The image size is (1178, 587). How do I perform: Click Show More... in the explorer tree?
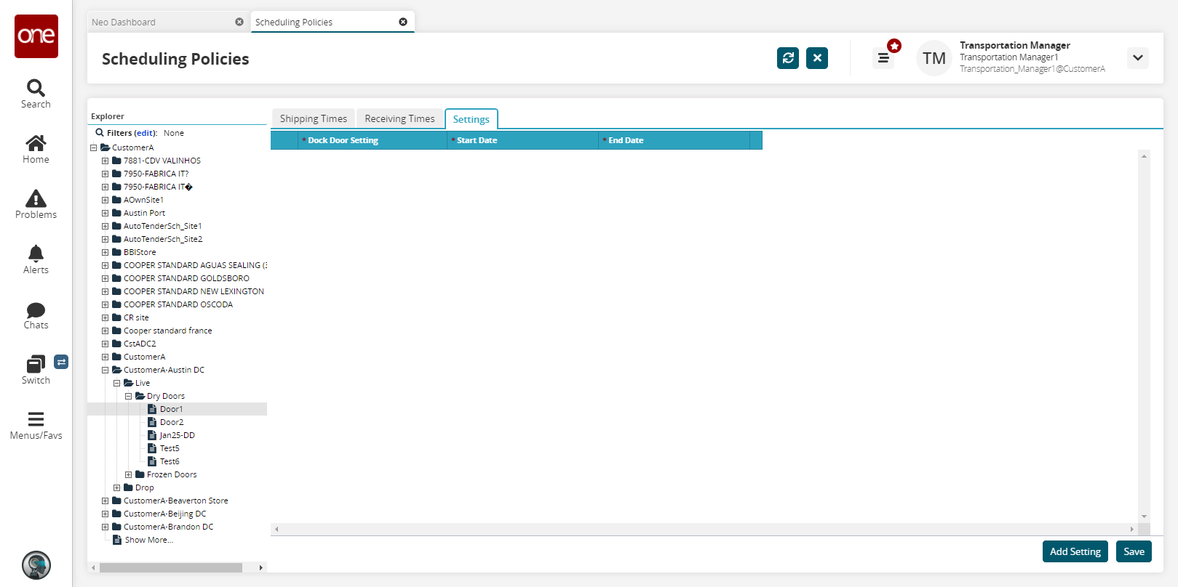[x=149, y=540]
